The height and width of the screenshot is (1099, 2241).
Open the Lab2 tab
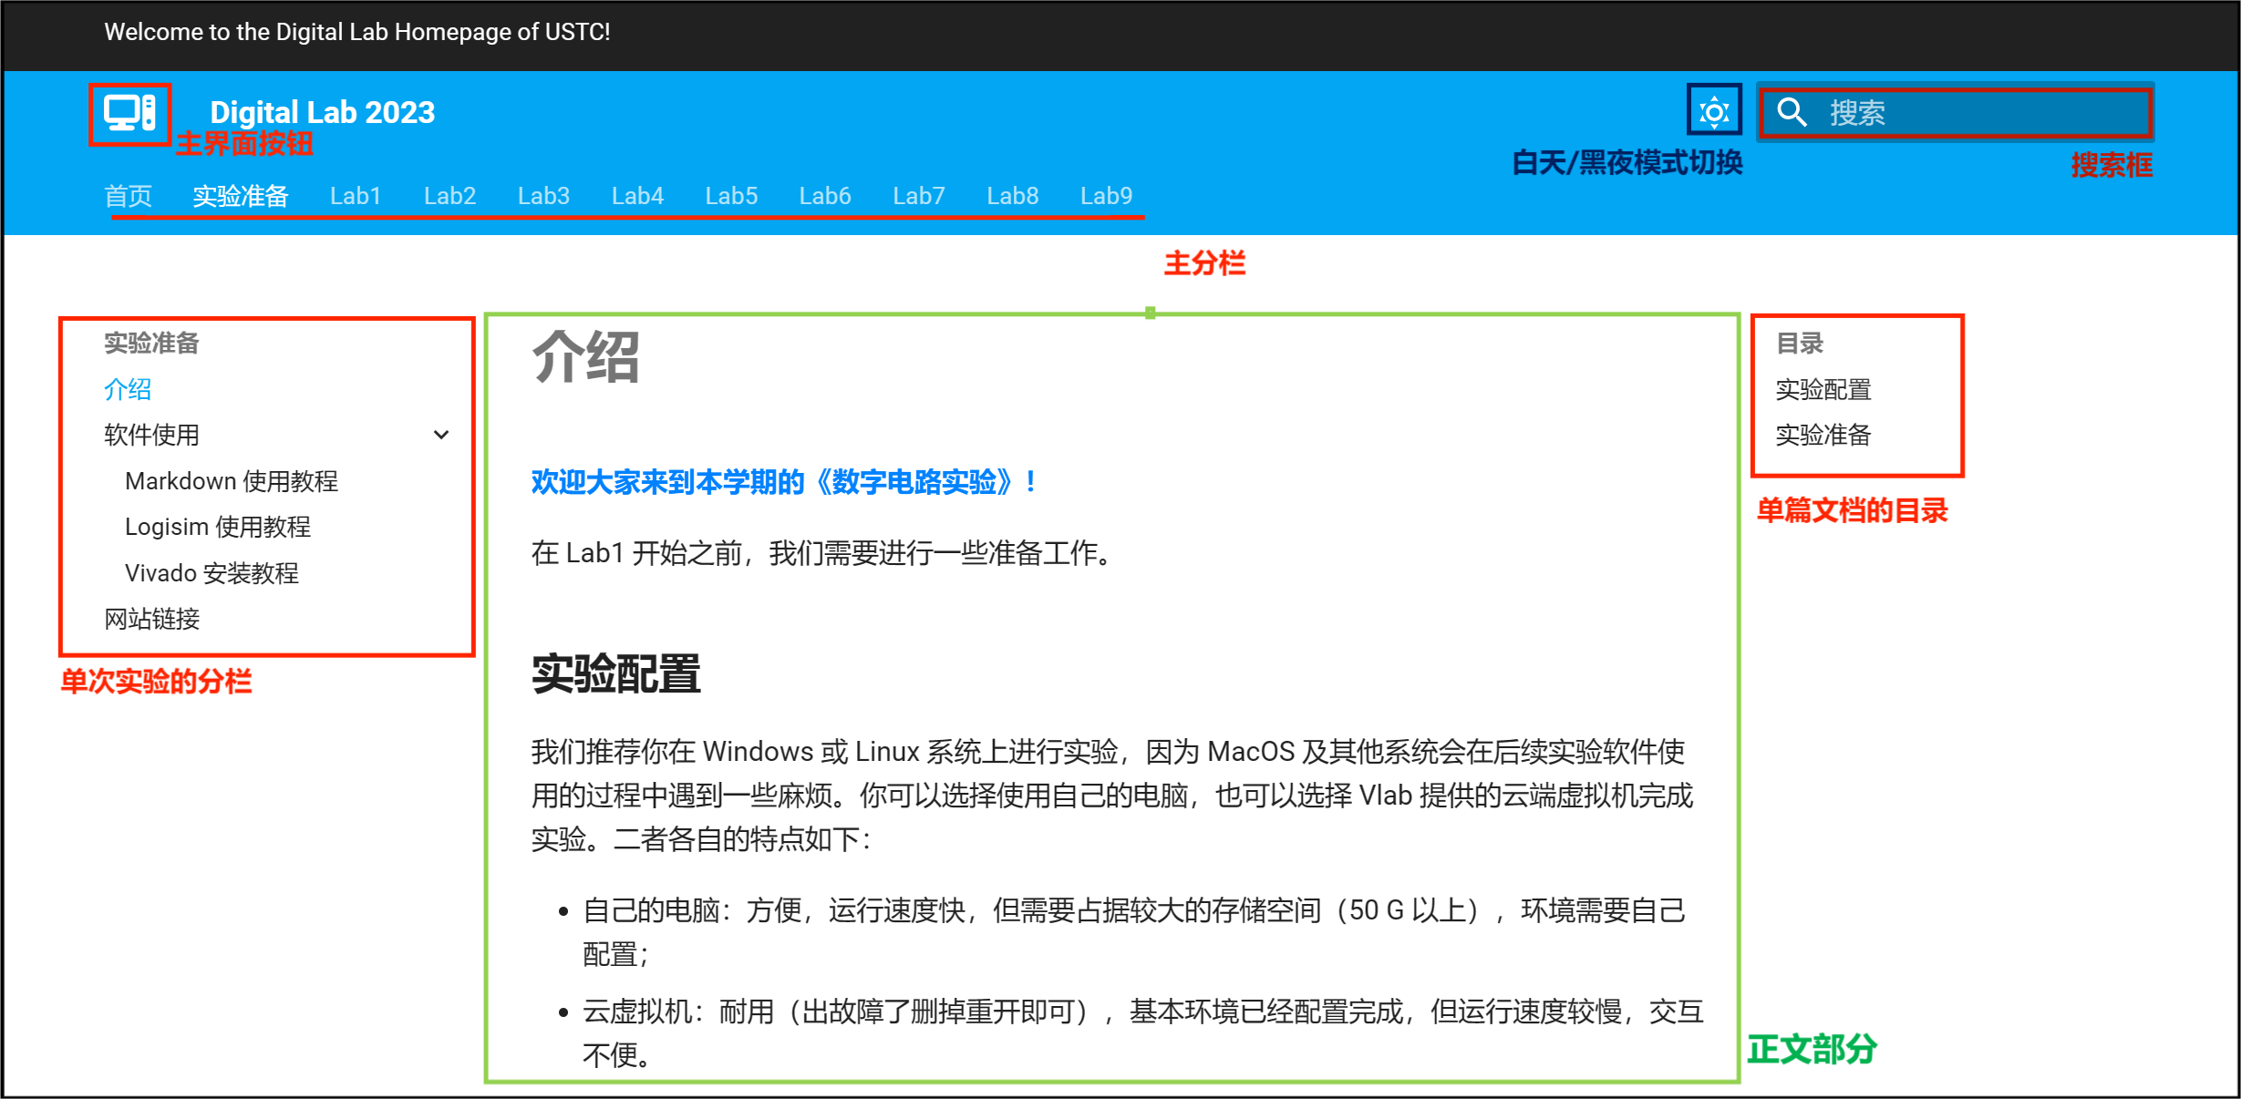(x=449, y=196)
